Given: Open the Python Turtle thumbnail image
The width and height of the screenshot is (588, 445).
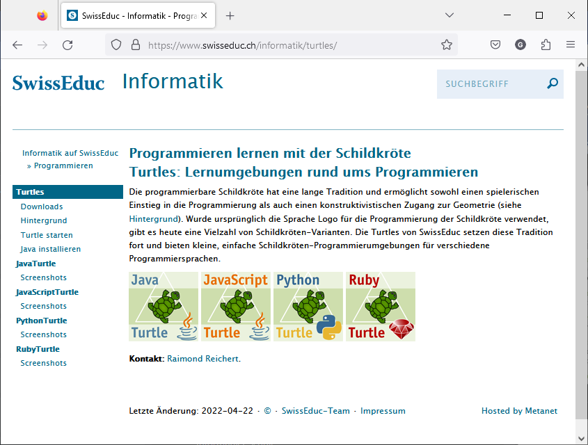Looking at the screenshot, I should click(308, 306).
